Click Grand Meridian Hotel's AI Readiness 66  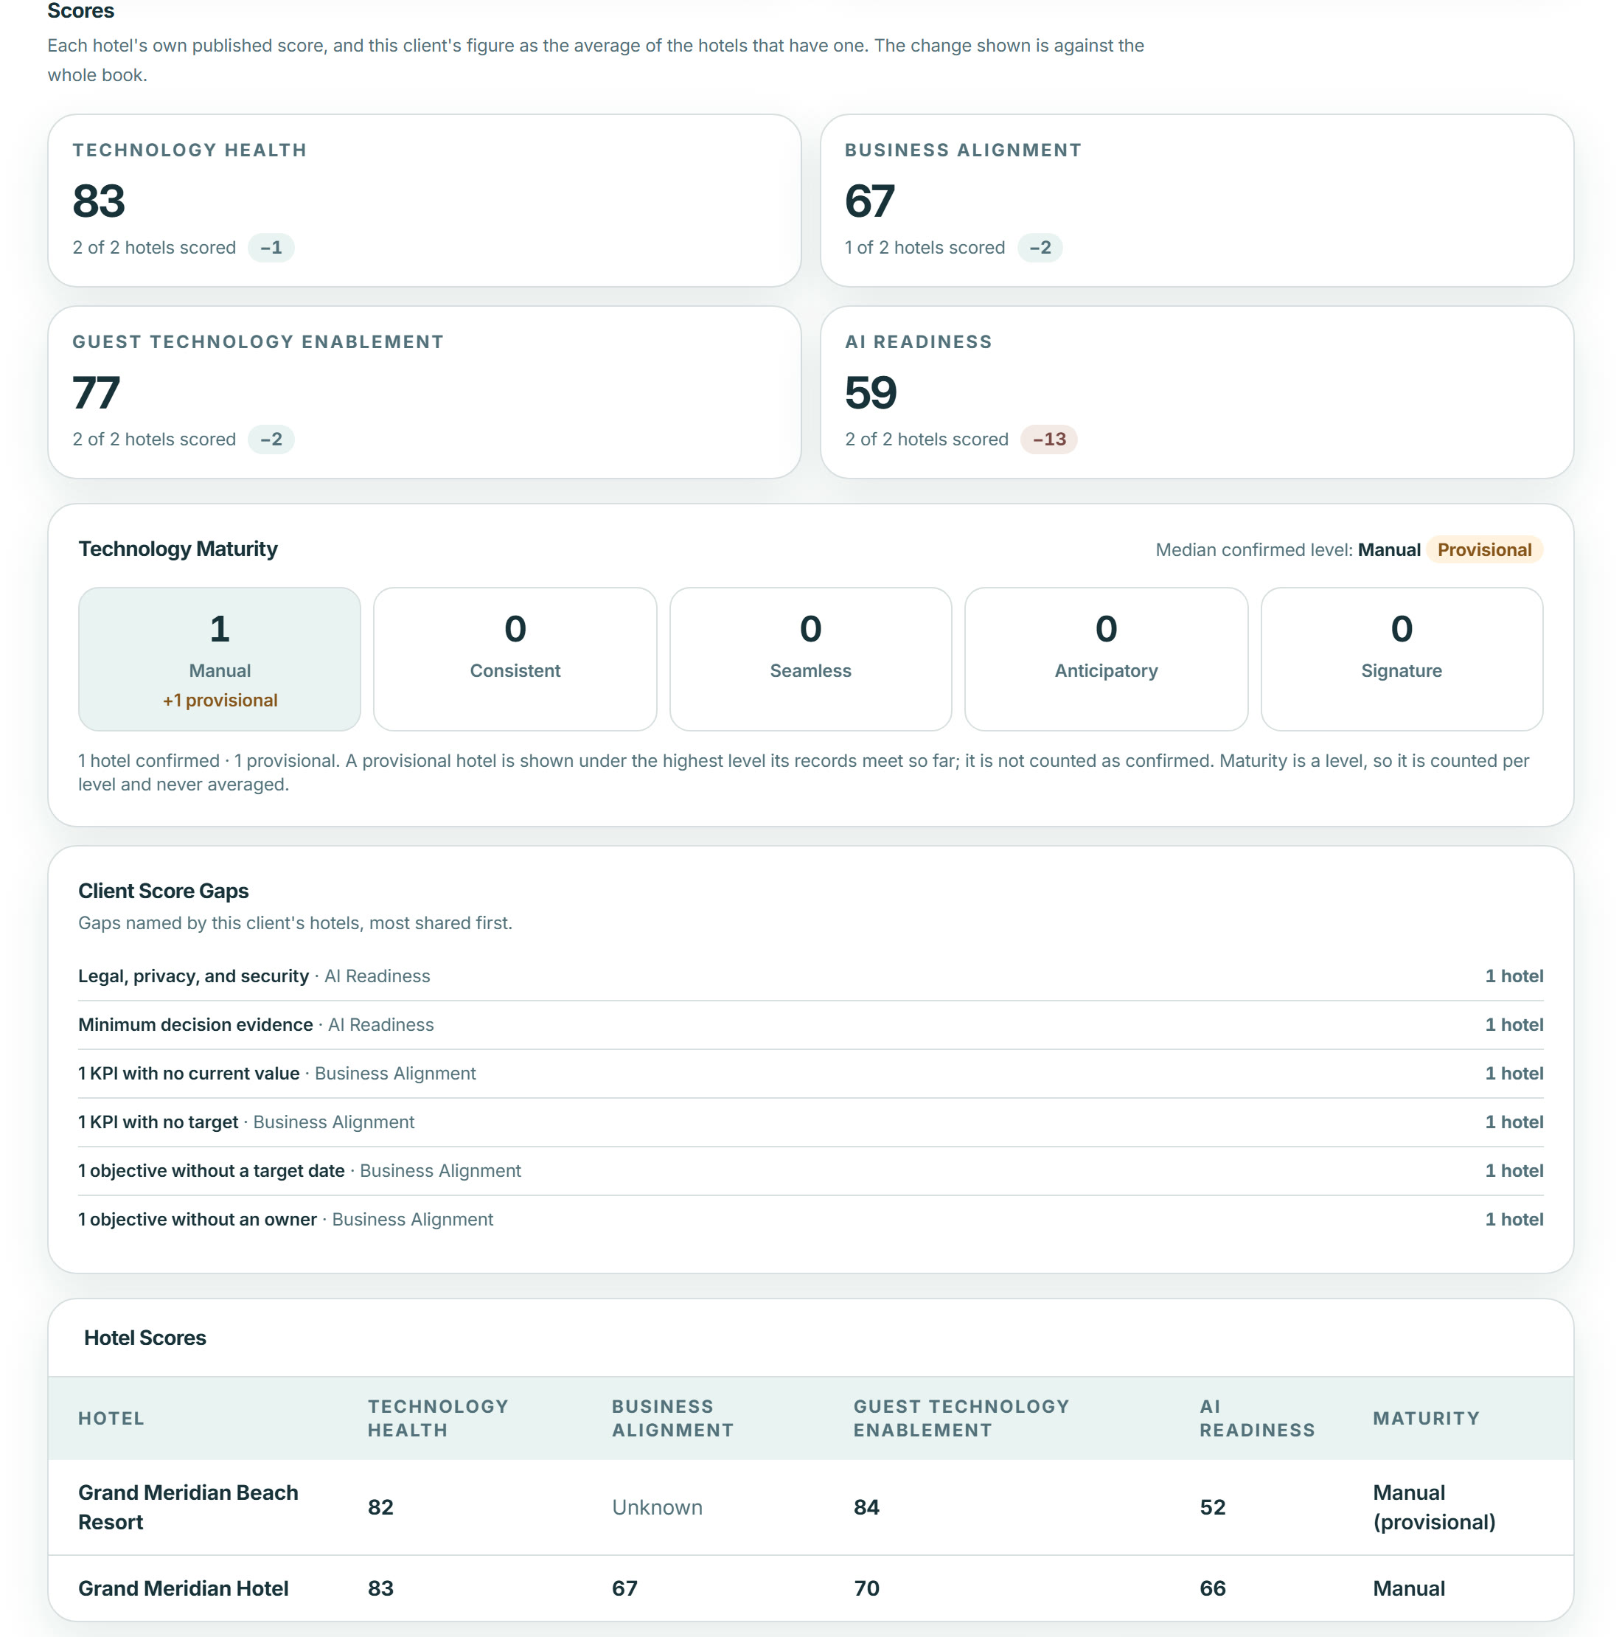(1213, 1589)
